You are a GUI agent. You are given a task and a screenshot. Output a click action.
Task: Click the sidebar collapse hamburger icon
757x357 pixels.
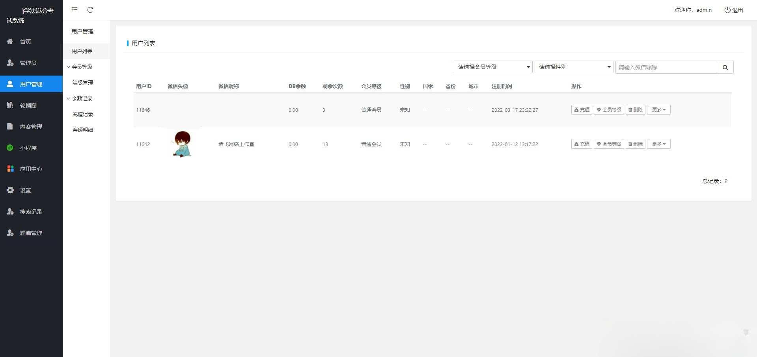pos(74,10)
